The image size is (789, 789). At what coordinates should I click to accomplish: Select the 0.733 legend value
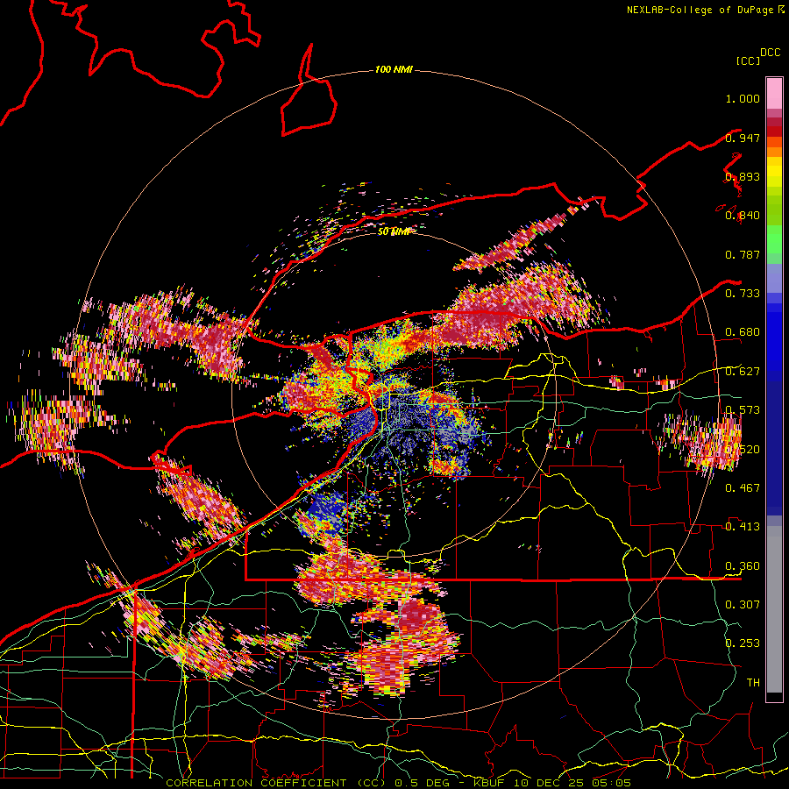743,294
